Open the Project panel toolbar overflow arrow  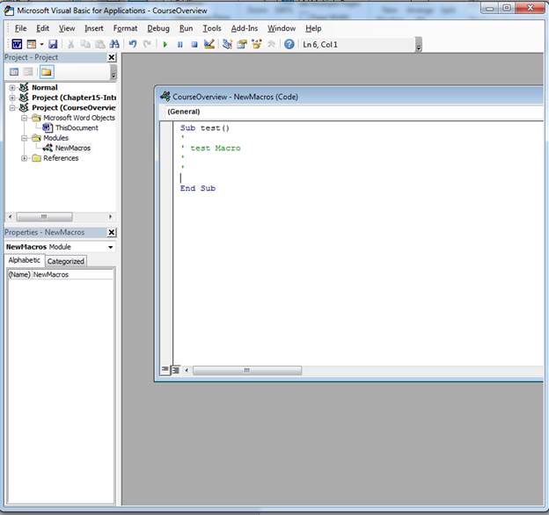(113, 72)
